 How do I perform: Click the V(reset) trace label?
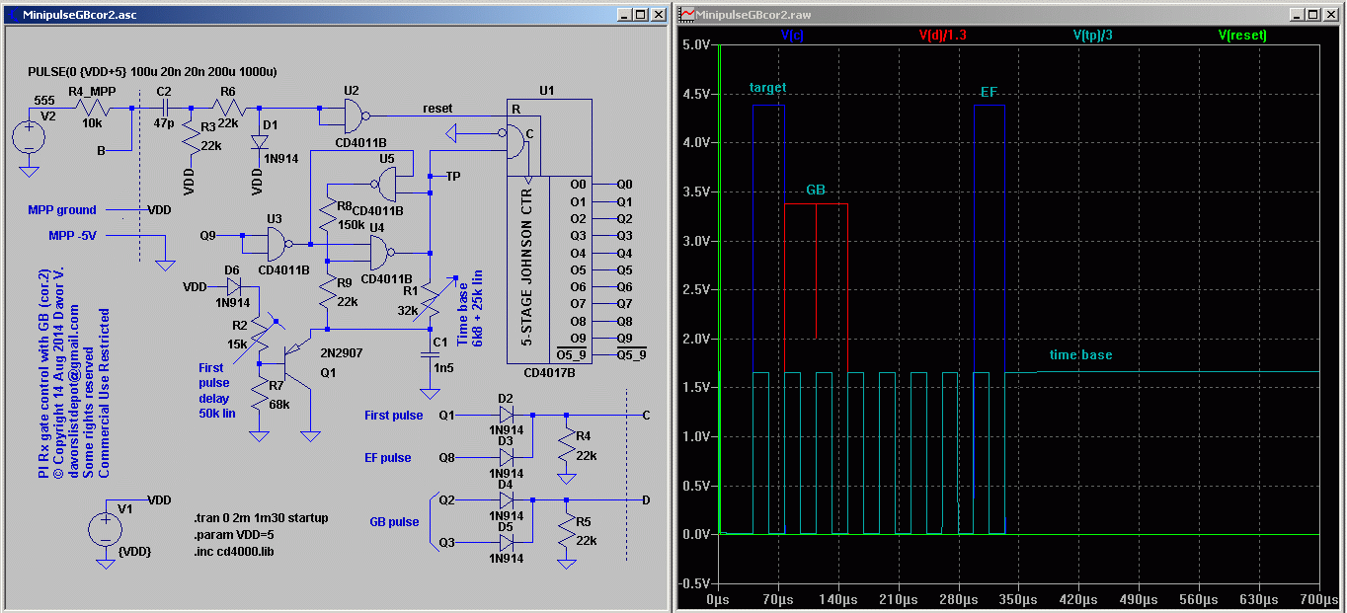coord(1242,35)
